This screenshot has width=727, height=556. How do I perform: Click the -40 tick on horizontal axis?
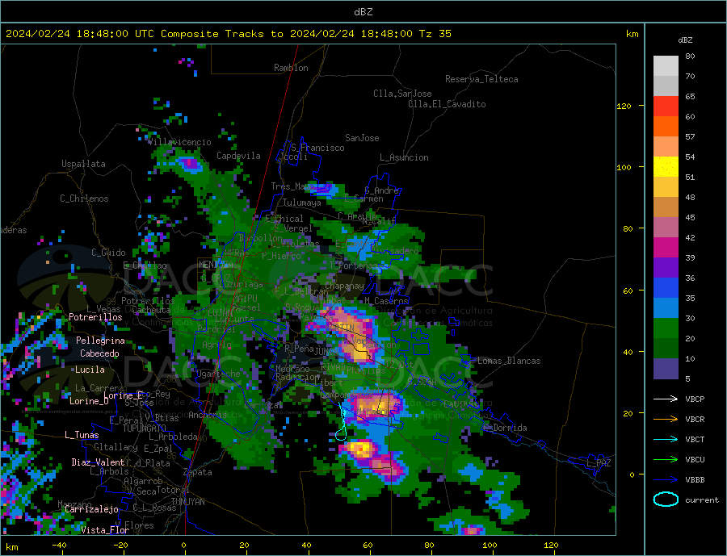[x=59, y=546]
